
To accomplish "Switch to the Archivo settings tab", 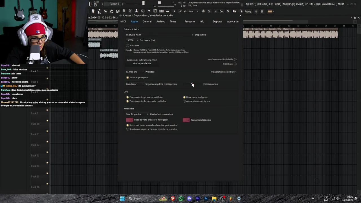I will [161, 21].
